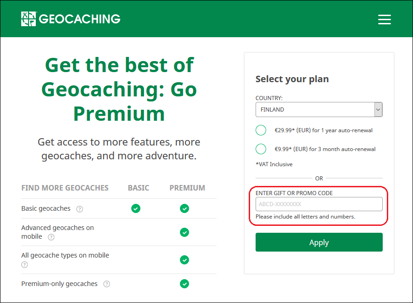Click Basic column checkmark for Basic geocaches
This screenshot has width=413, height=303.
(x=136, y=208)
